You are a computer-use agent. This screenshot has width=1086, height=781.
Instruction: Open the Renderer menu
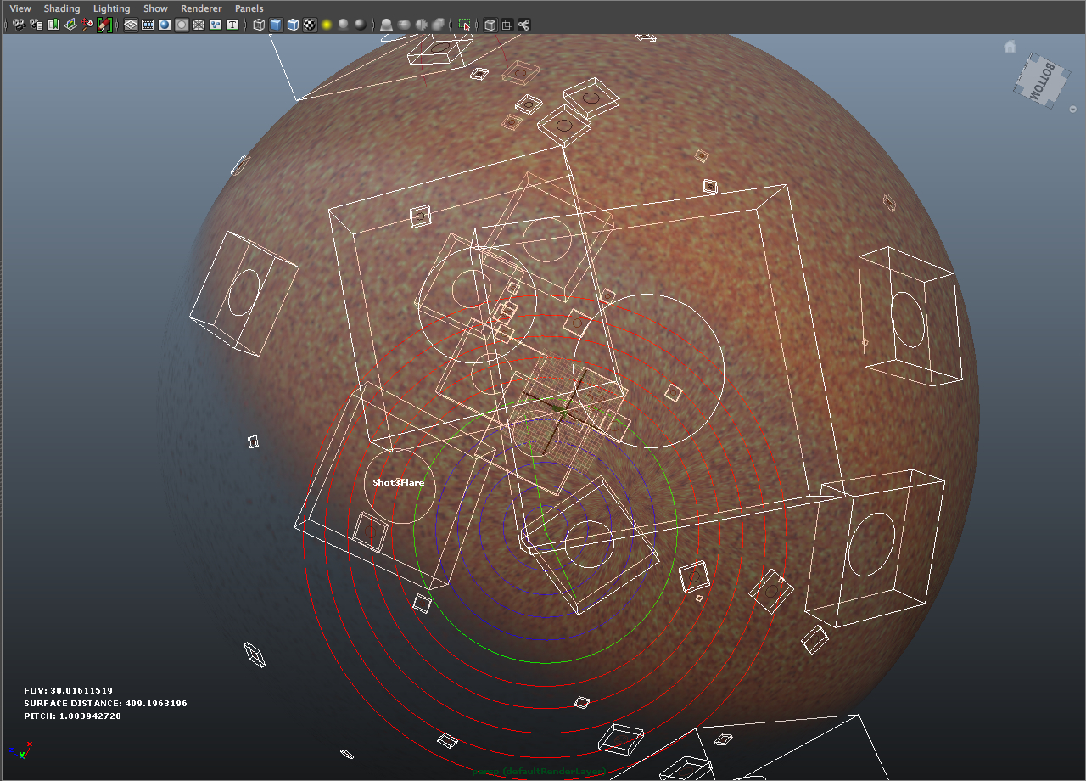point(201,8)
